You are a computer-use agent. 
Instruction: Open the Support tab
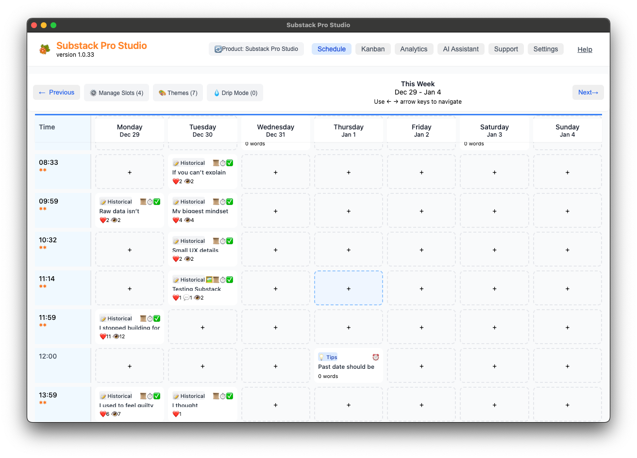506,49
